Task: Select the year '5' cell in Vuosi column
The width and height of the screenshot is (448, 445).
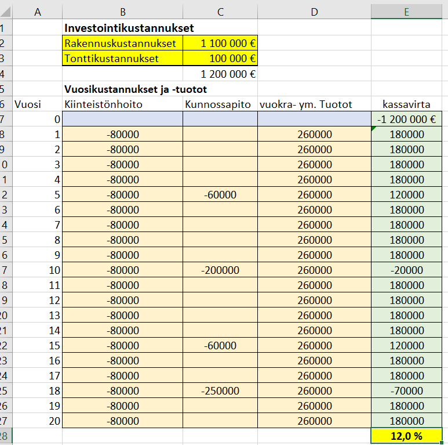Action: pos(38,194)
